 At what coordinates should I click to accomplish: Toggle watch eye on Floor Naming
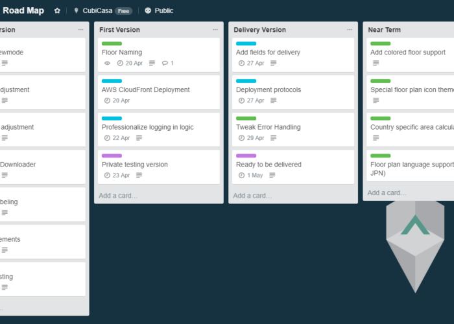coord(107,63)
